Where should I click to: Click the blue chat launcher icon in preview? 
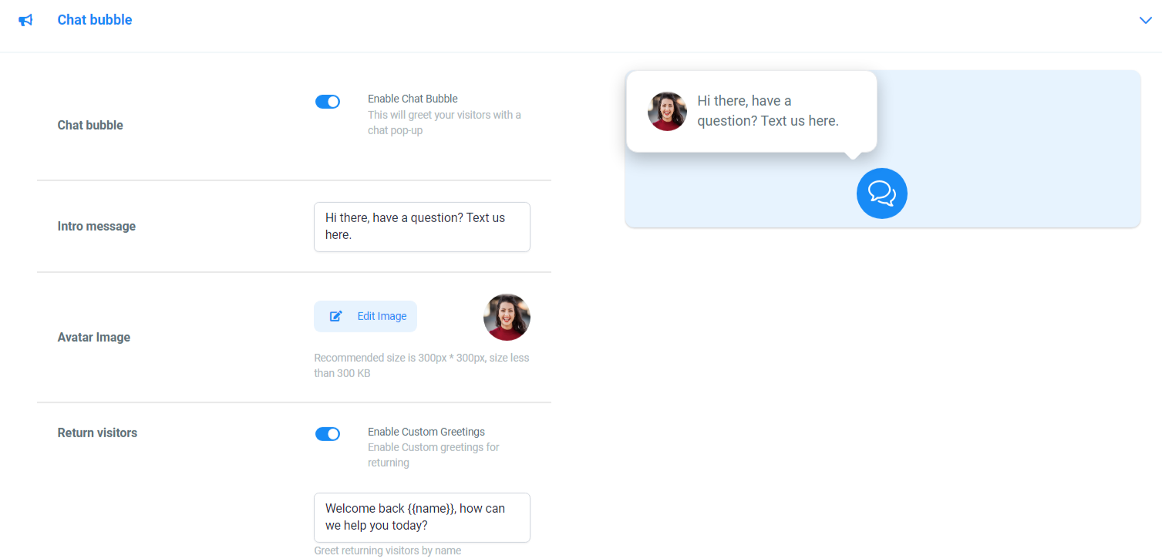coord(881,193)
